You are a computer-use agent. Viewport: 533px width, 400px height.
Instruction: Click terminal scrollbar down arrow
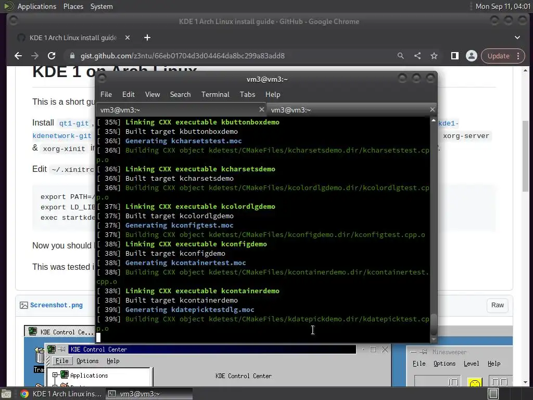[x=434, y=339]
